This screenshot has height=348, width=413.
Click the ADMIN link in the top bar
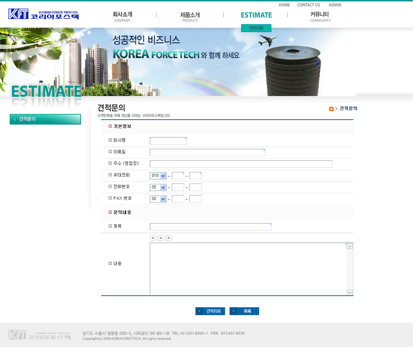pyautogui.click(x=335, y=5)
